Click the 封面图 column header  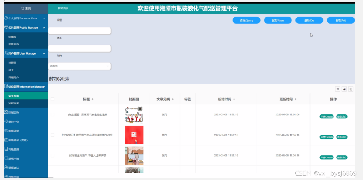point(134,99)
